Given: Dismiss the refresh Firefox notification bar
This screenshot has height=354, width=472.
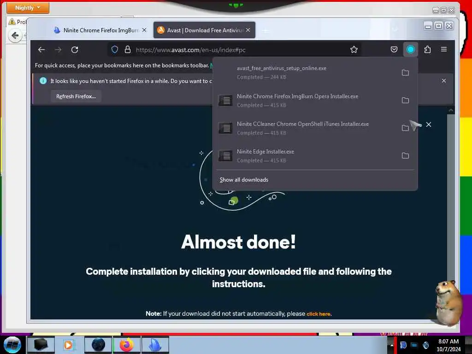Looking at the screenshot, I should 444,81.
